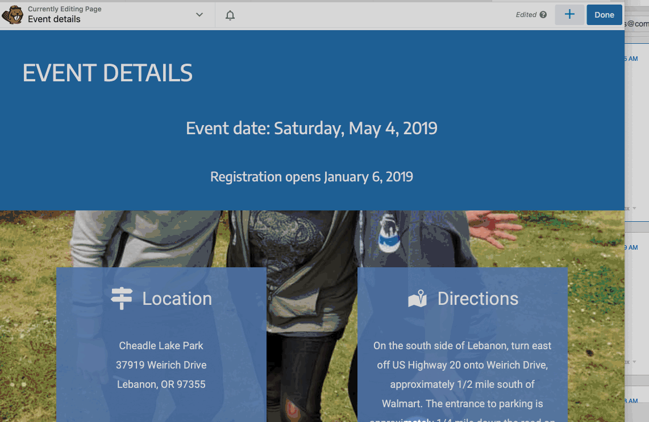Image resolution: width=649 pixels, height=422 pixels.
Task: Select the Cheadle Lake Park address line
Action: pos(161,346)
